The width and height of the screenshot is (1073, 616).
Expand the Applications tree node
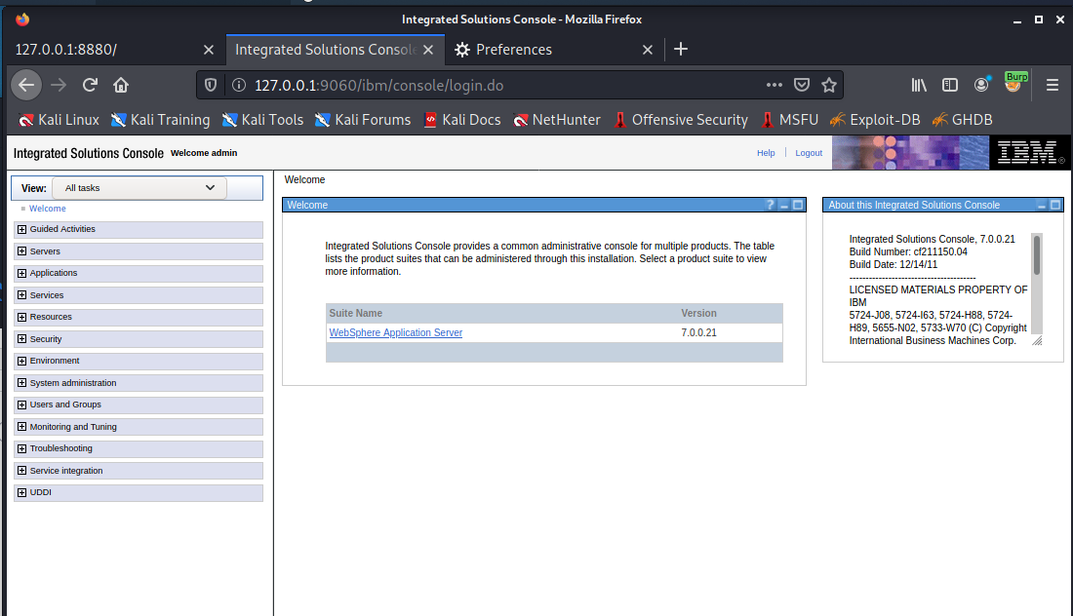click(21, 273)
